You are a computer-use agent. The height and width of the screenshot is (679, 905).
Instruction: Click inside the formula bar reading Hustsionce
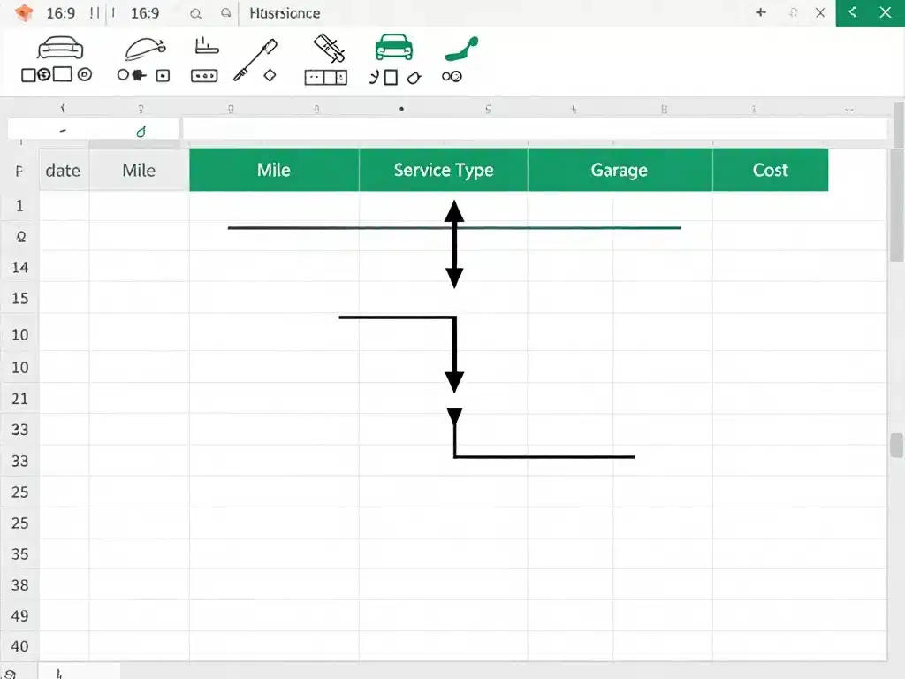283,13
